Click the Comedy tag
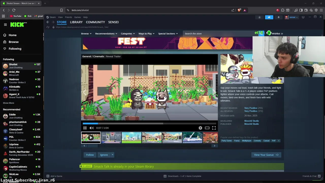 [257, 141]
